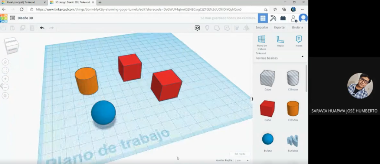Switch to Bricks mode
380x164 pixels.
[x=283, y=18]
